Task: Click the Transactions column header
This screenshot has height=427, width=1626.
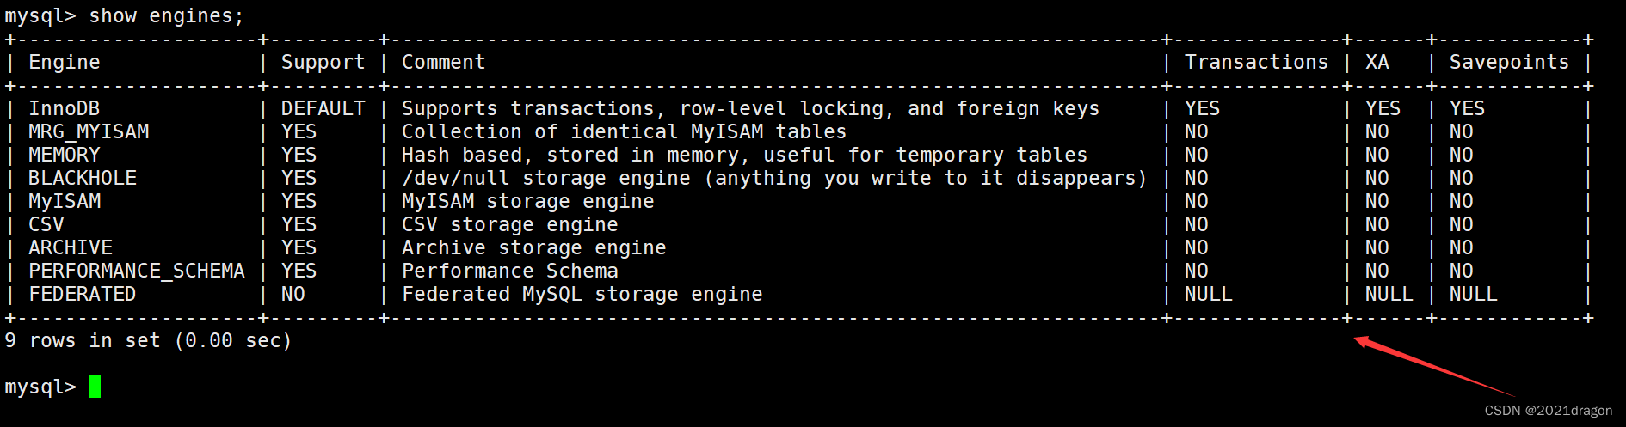Action: (1256, 63)
